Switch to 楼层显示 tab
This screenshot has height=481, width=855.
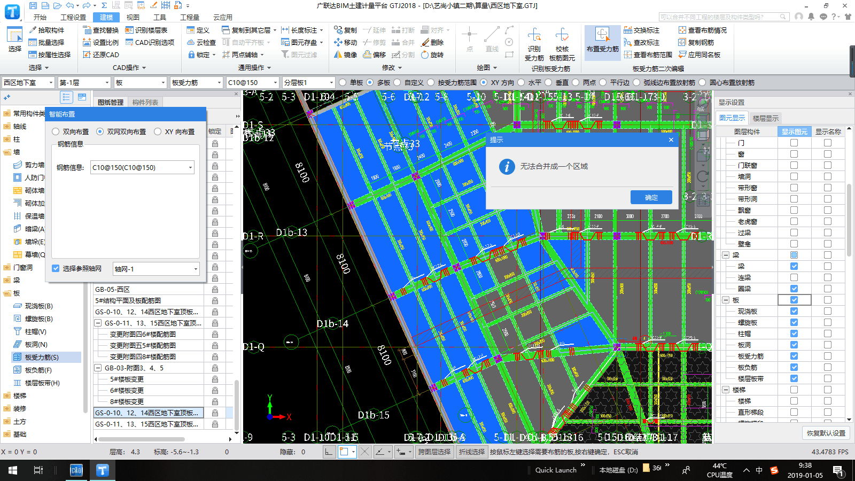click(766, 118)
